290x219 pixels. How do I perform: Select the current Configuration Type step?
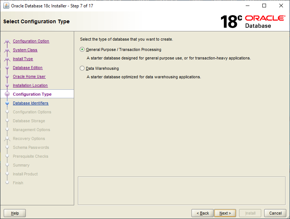click(x=32, y=94)
